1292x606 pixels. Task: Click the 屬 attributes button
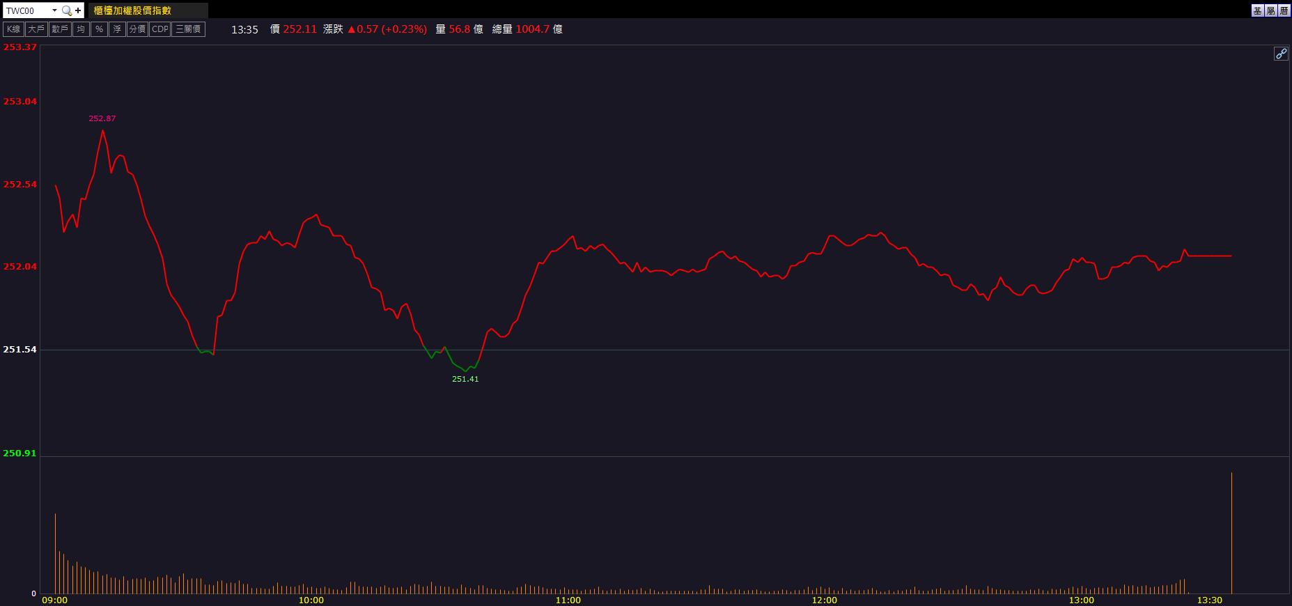[x=1270, y=10]
